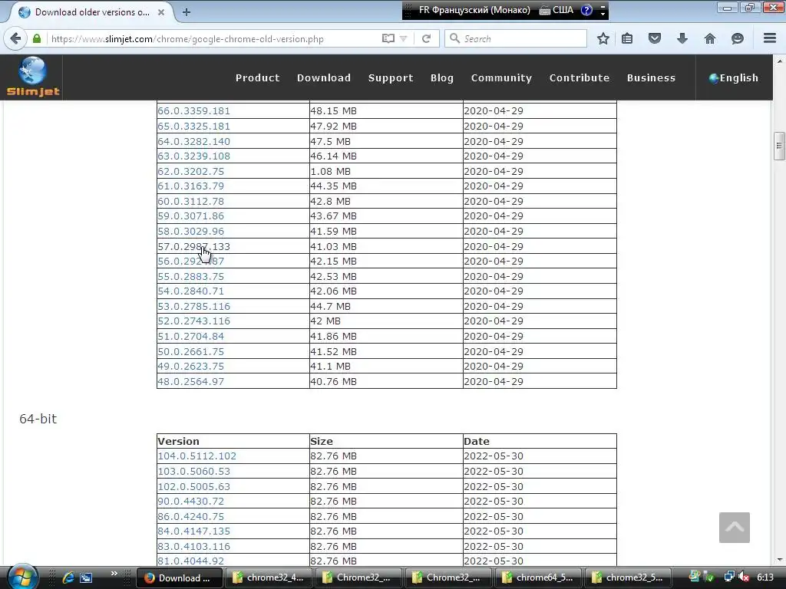Click the США keyboard layout indicator
Screen dimensions: 786x589
556,10
